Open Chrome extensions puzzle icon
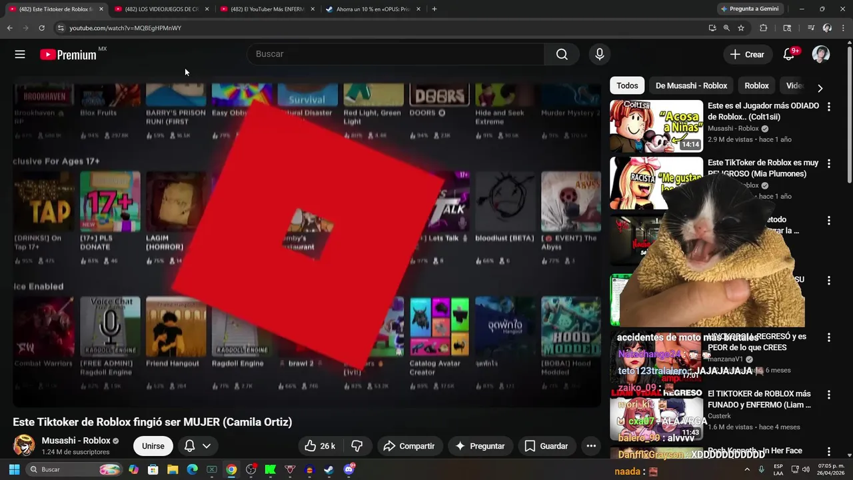The width and height of the screenshot is (853, 480). tap(764, 28)
